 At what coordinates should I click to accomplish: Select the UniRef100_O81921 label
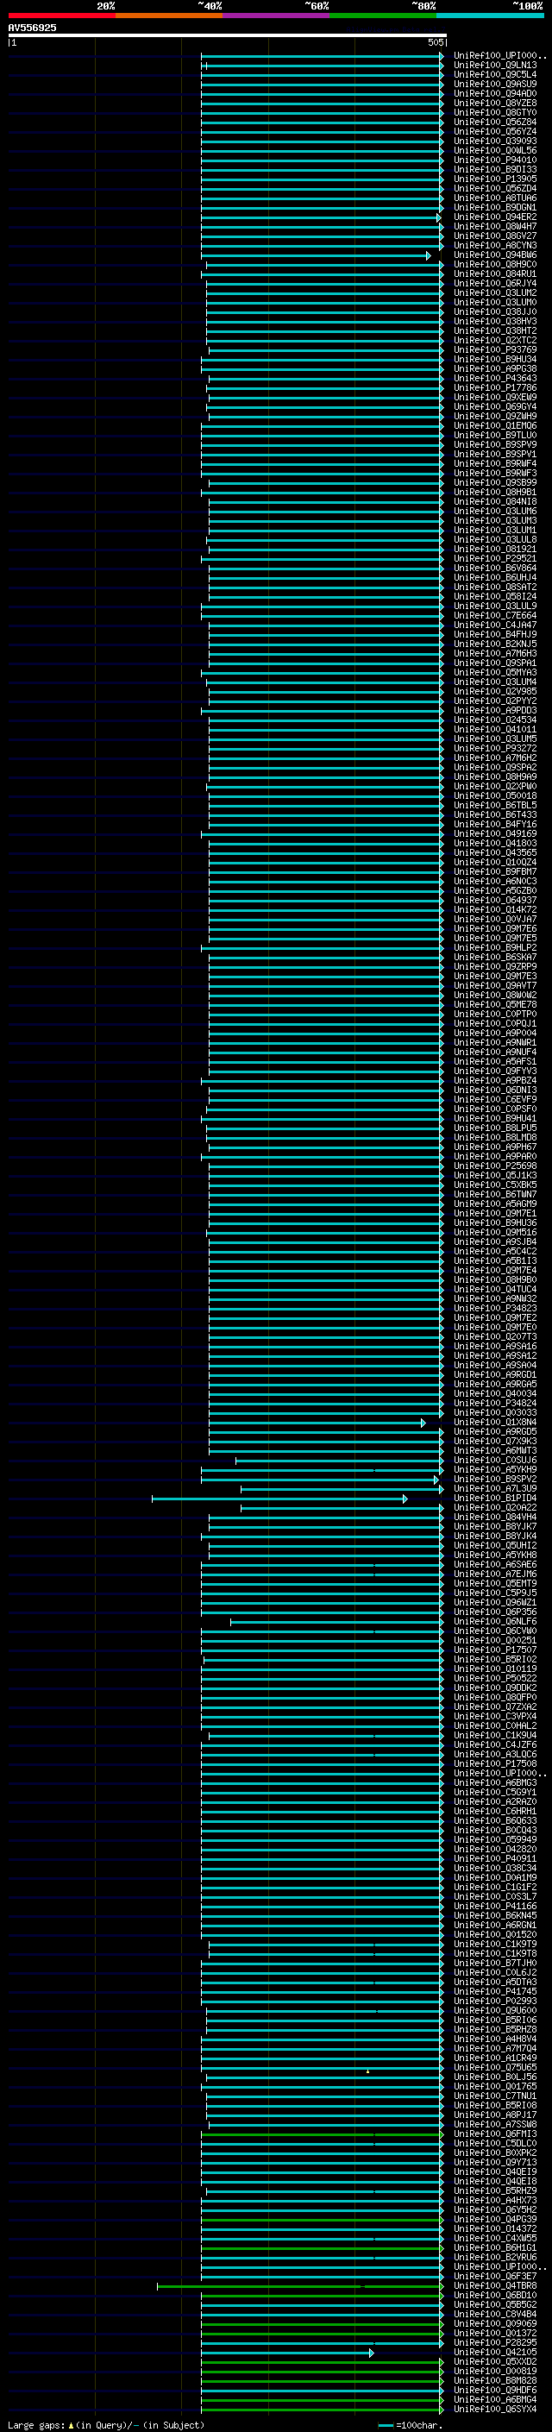point(494,549)
